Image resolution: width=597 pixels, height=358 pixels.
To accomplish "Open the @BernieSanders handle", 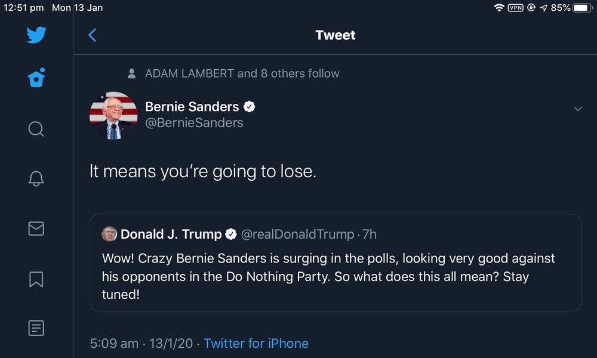I will point(195,123).
